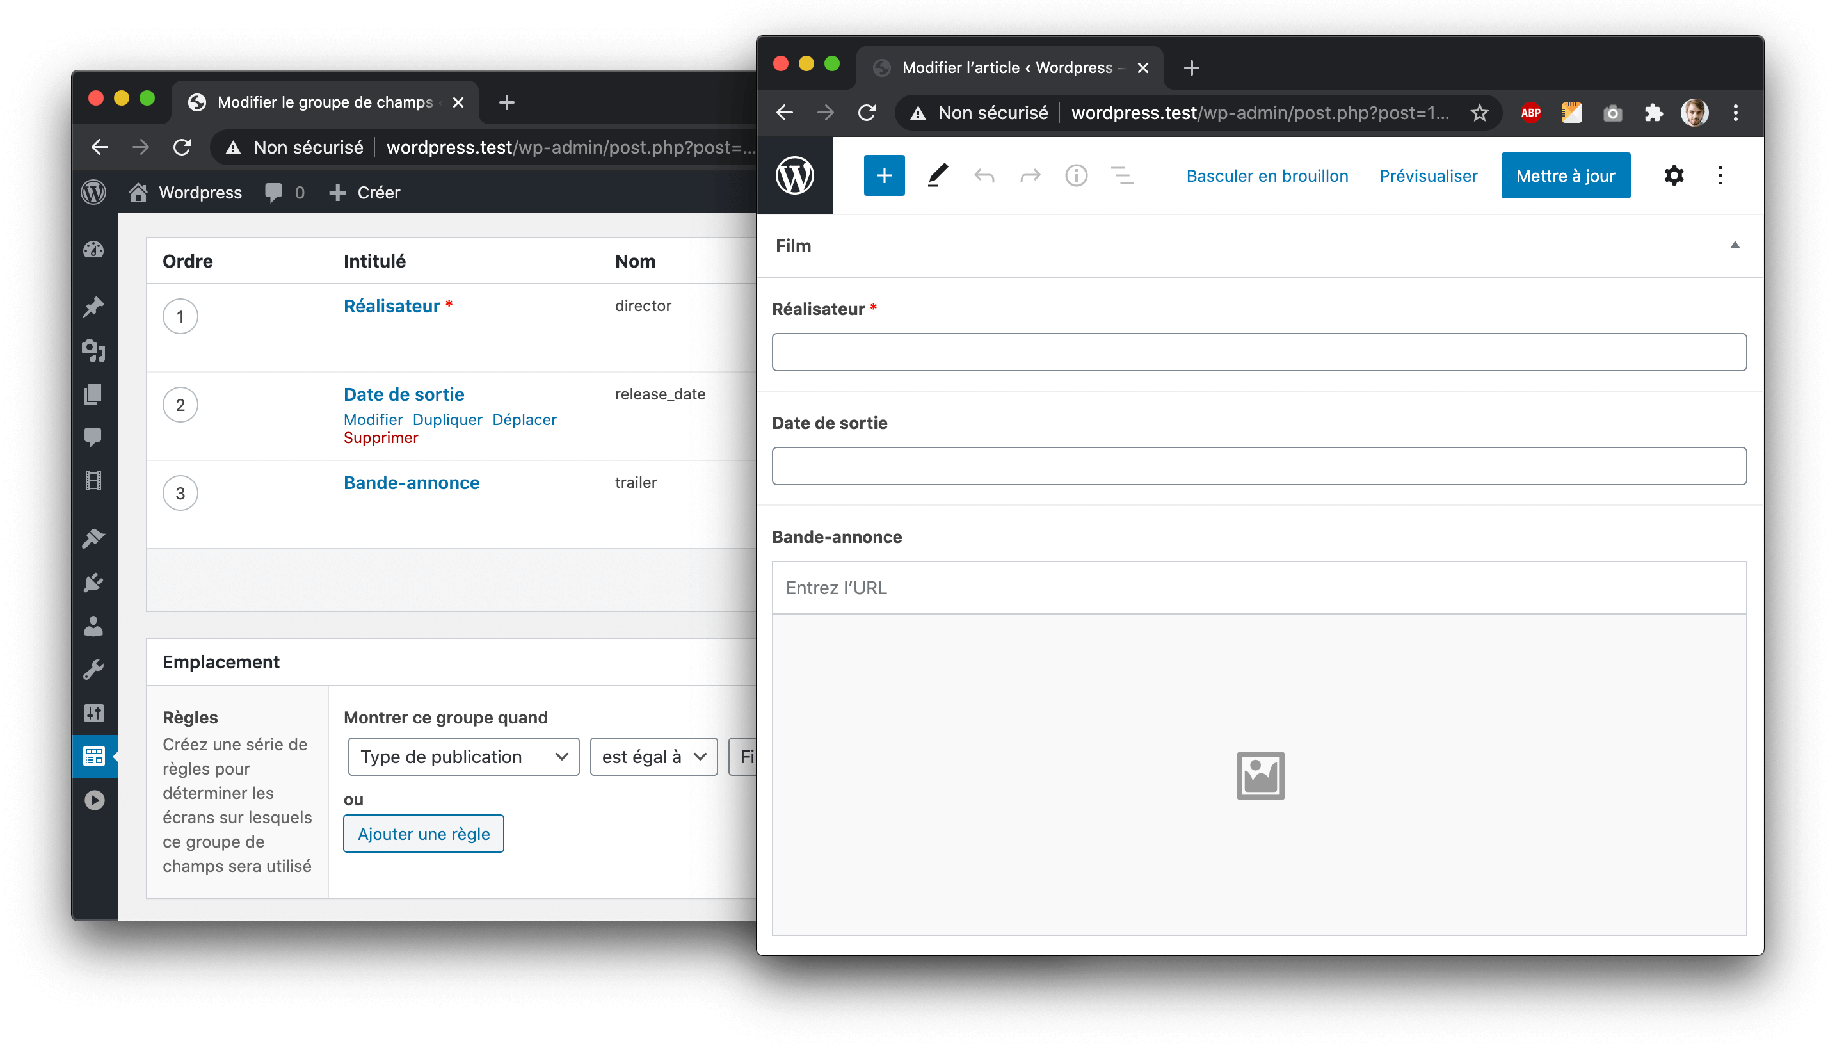Open the Type de publication dropdown

coord(463,757)
